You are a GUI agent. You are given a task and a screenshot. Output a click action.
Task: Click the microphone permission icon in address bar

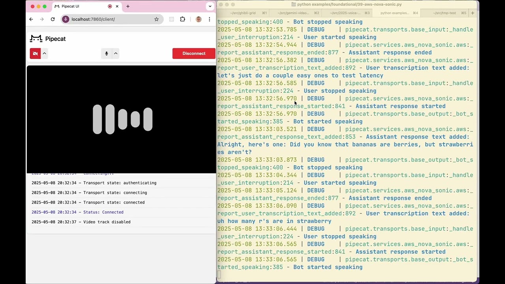click(66, 19)
